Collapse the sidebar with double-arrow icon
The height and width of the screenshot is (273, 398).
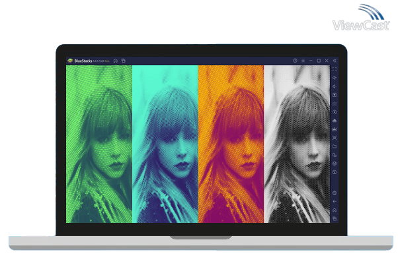pyautogui.click(x=335, y=61)
